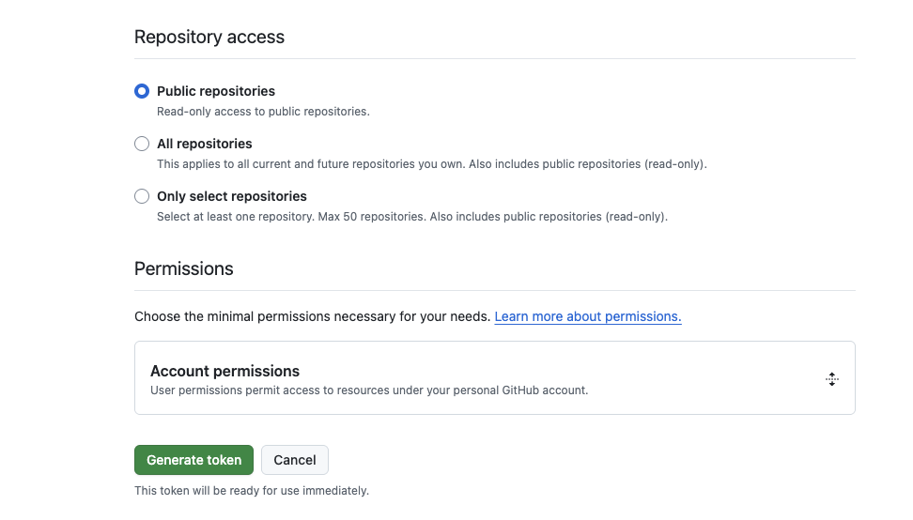Click the Only select repositories label text

coord(231,196)
